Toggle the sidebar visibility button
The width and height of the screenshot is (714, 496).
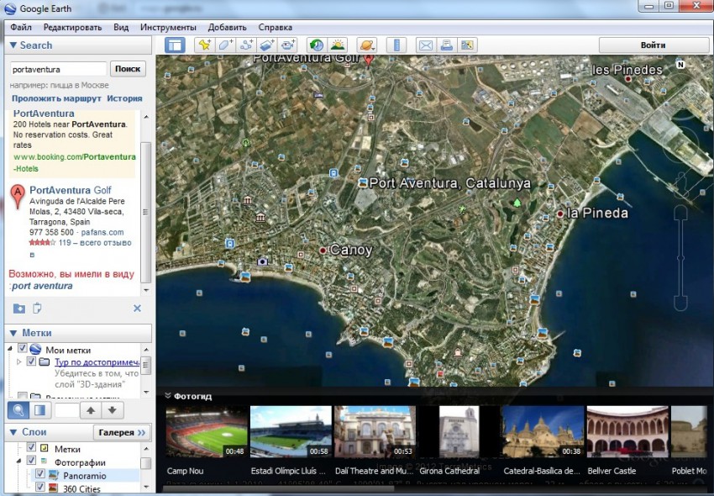coord(175,45)
